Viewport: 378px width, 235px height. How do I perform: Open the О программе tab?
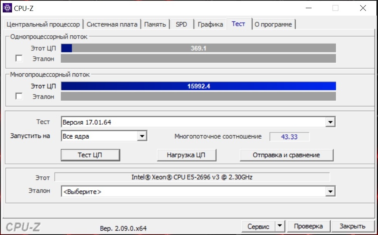tap(273, 24)
